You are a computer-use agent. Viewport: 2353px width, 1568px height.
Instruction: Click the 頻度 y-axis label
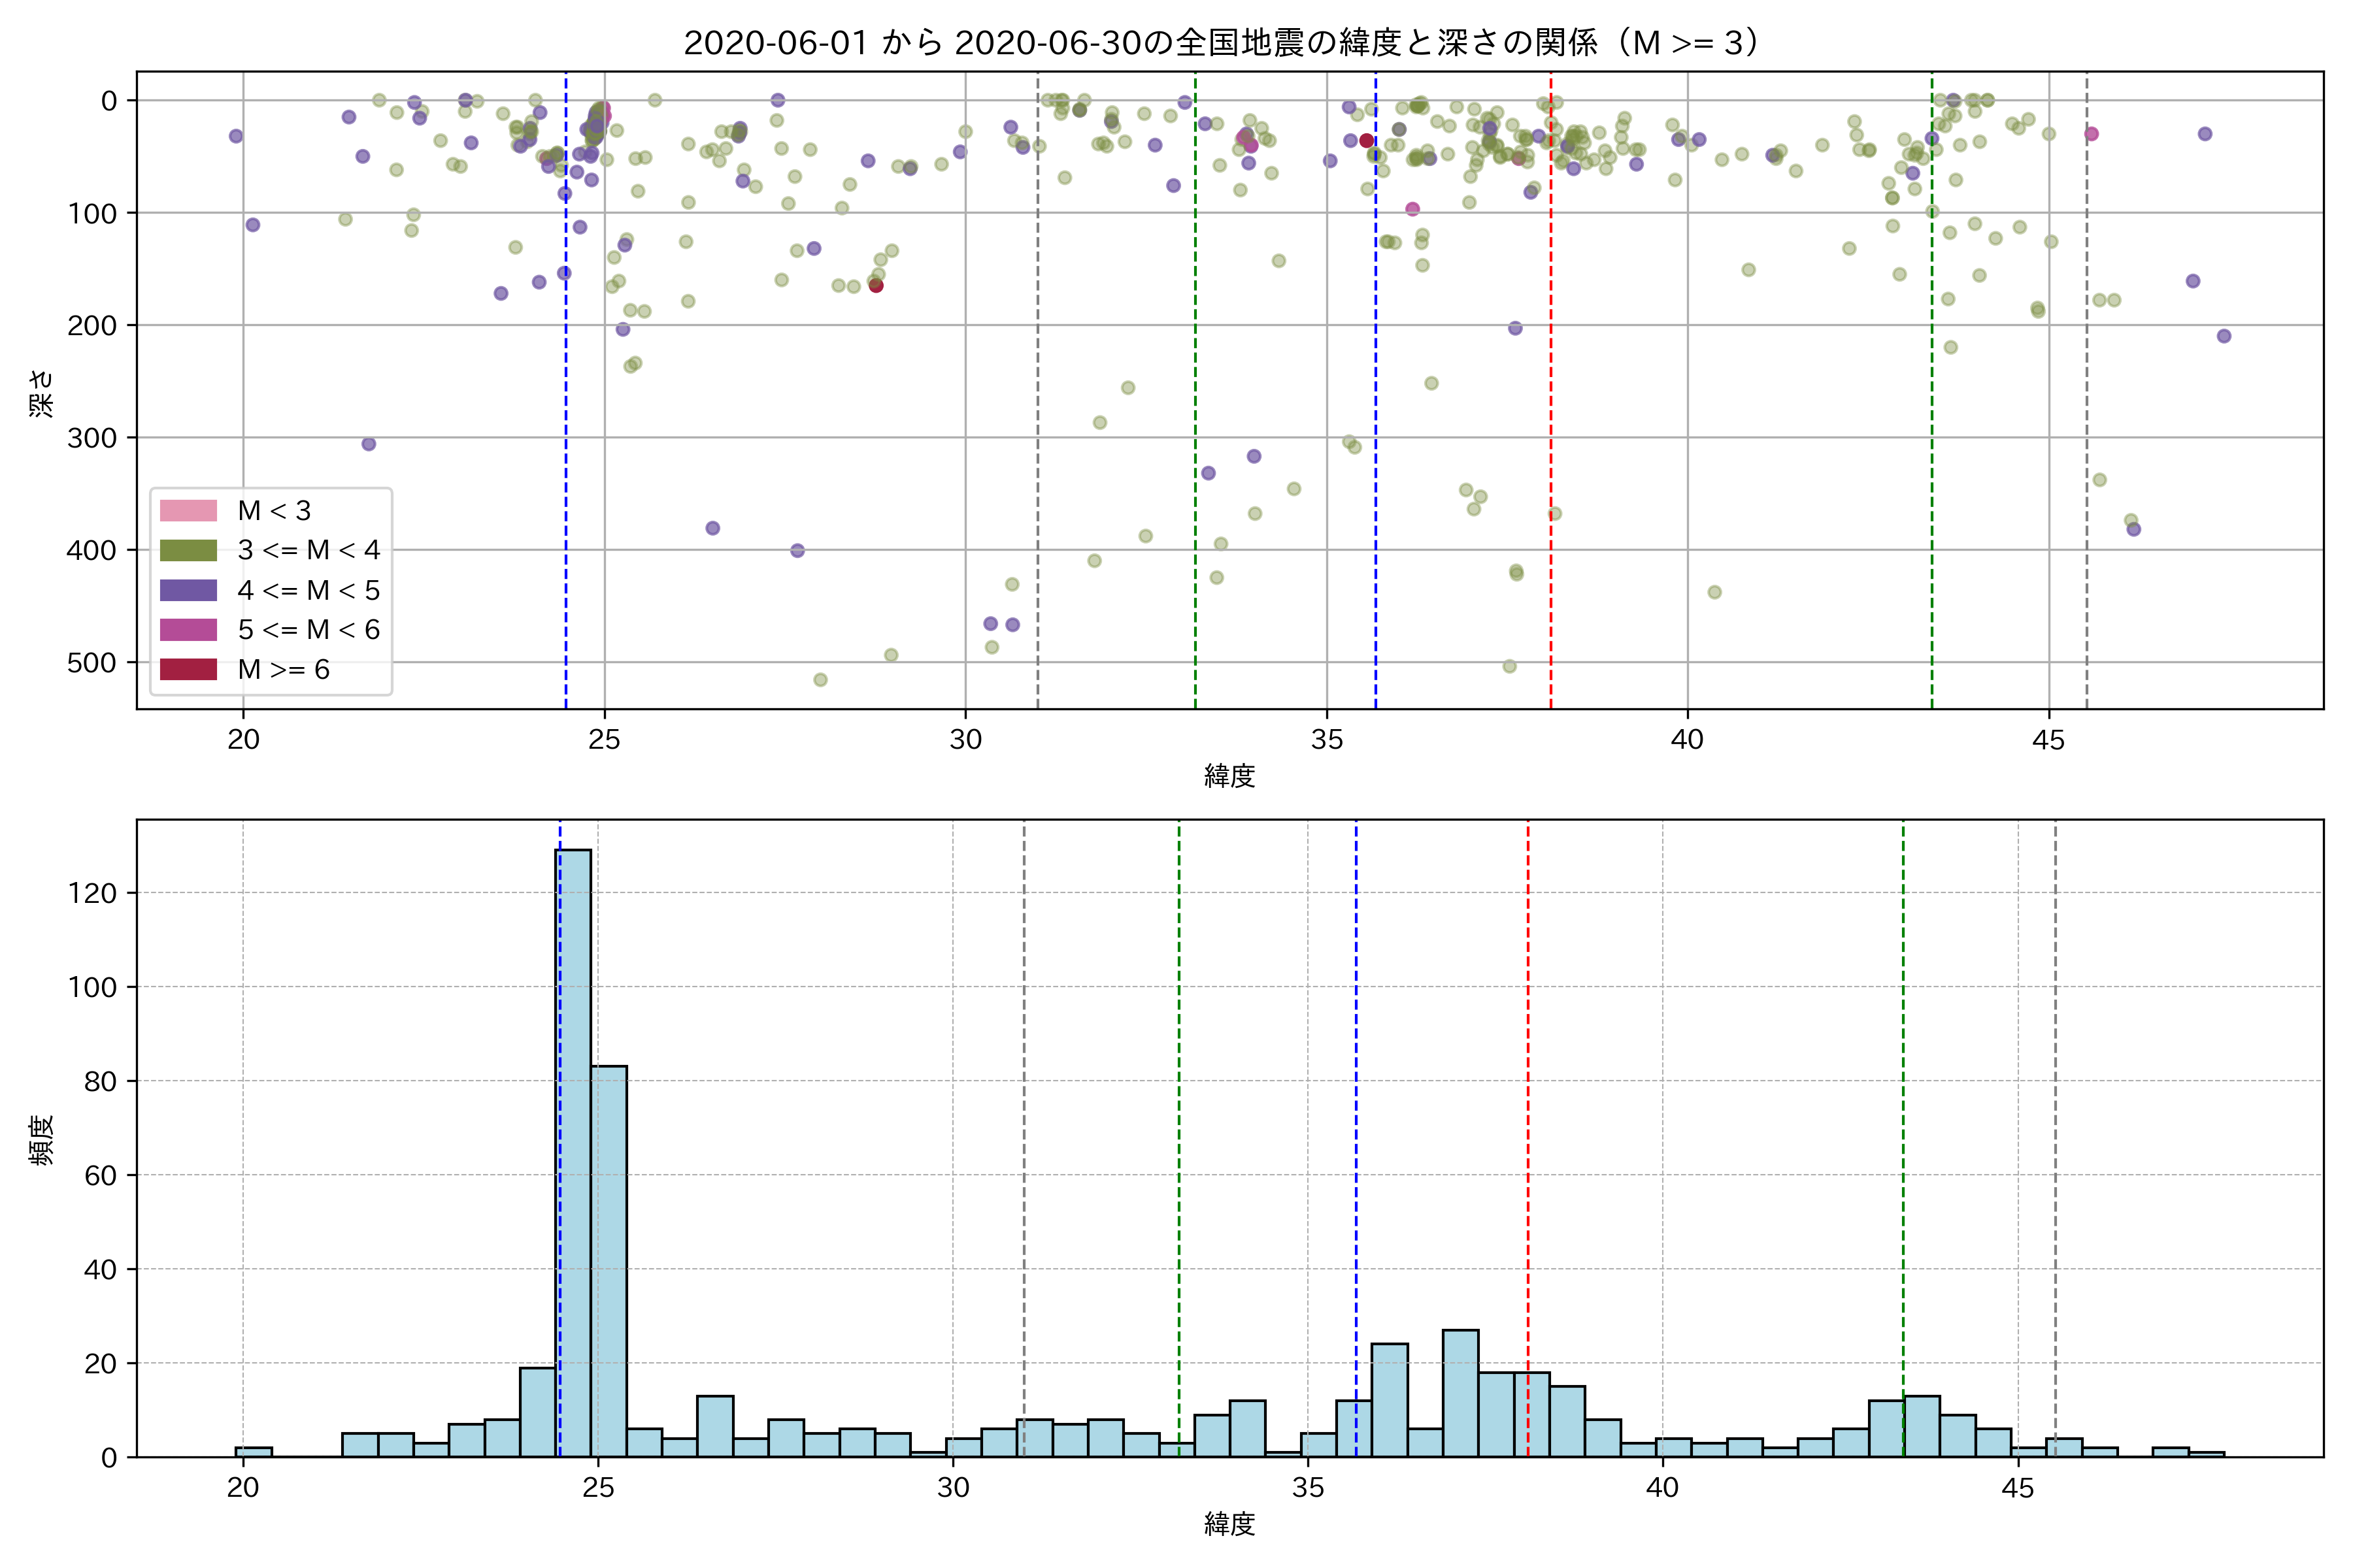[42, 1140]
